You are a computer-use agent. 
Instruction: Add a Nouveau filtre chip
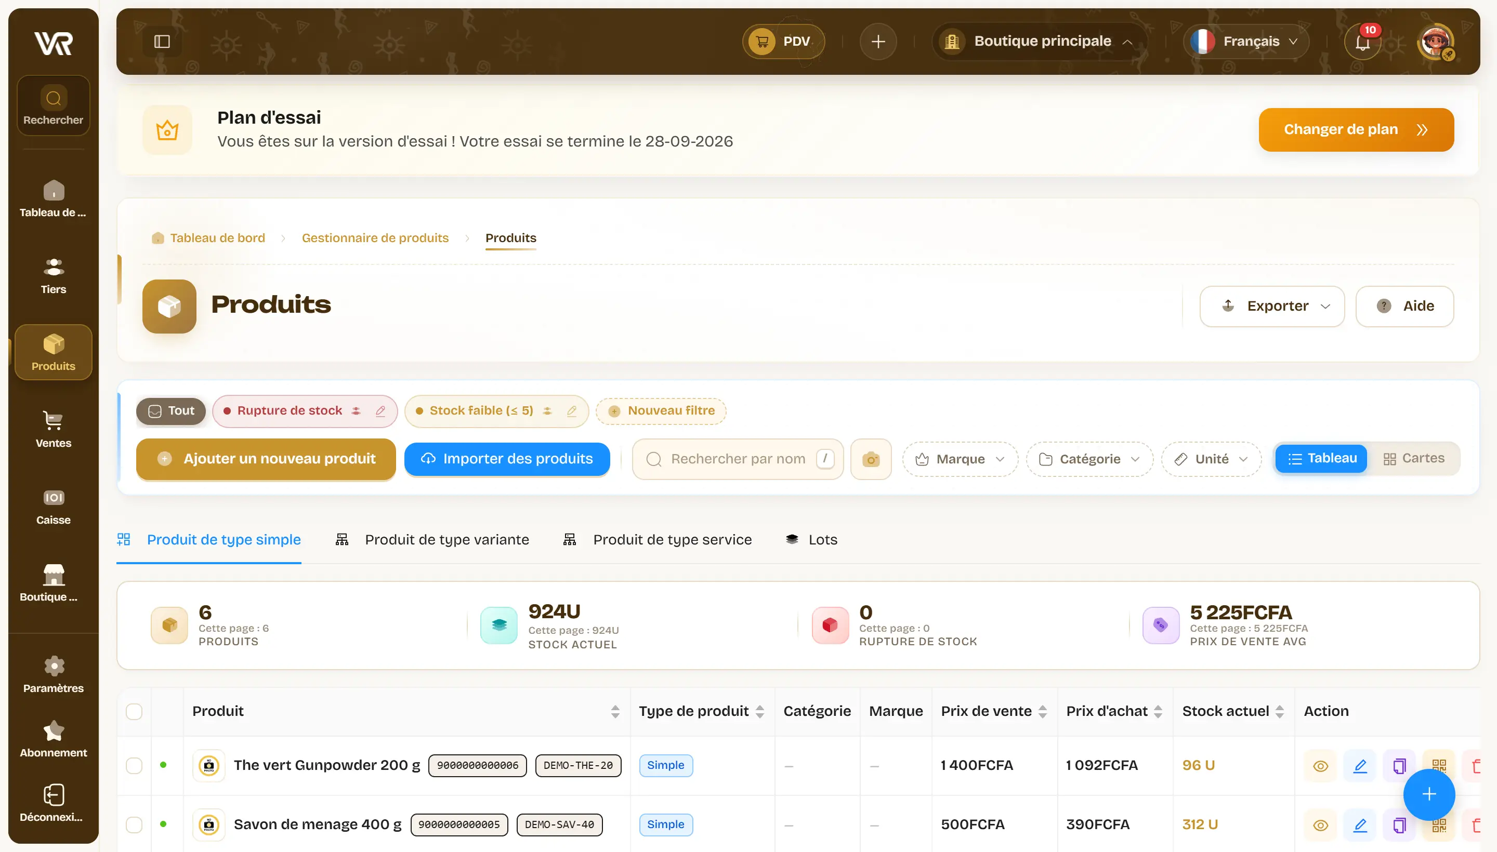pyautogui.click(x=661, y=411)
